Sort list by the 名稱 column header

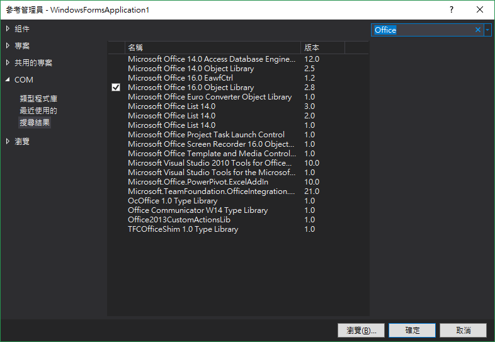tap(213, 48)
